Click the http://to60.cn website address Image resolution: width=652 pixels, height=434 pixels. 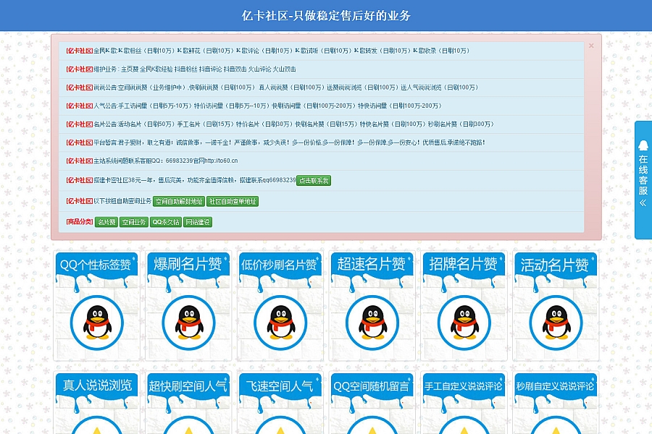[x=221, y=161]
